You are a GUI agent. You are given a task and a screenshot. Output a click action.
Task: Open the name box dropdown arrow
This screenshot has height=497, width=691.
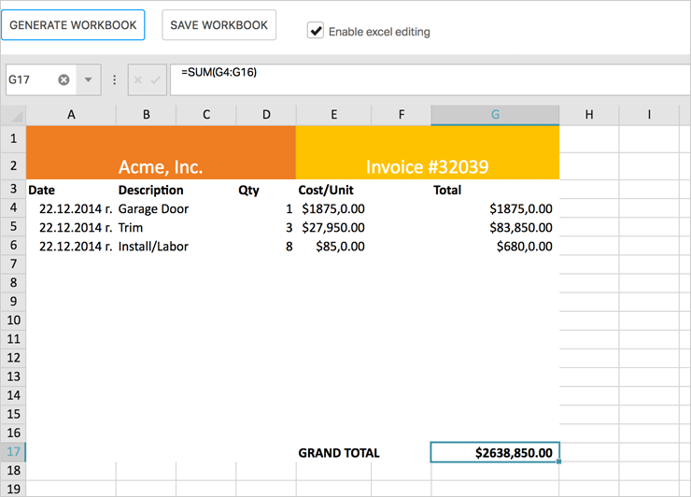coord(88,79)
